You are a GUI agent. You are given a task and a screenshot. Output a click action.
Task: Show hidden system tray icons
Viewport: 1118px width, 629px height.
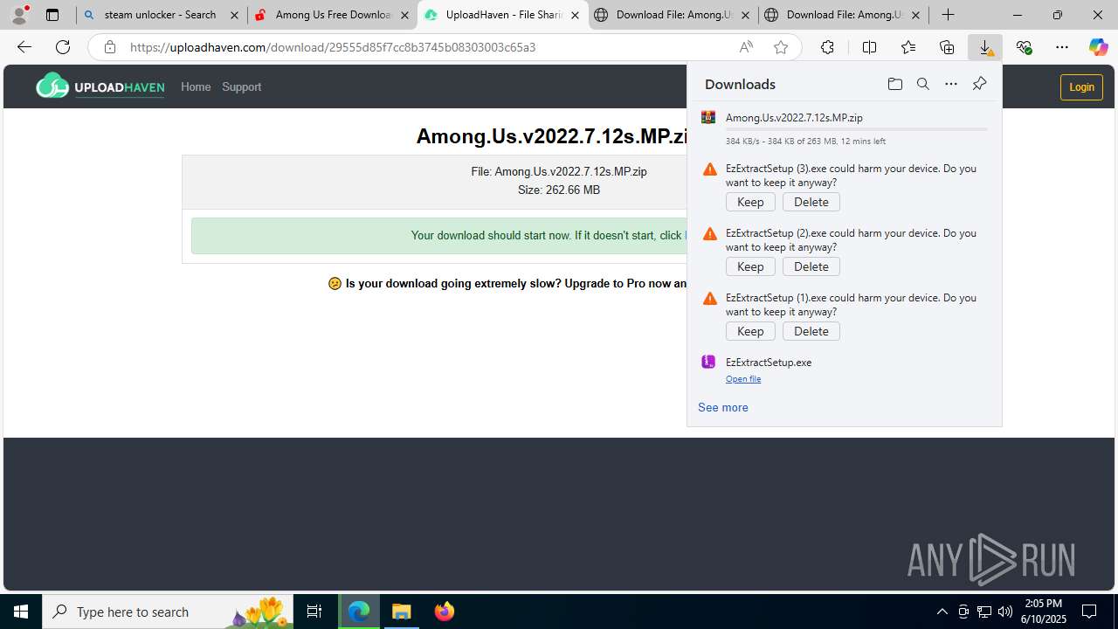click(x=942, y=612)
